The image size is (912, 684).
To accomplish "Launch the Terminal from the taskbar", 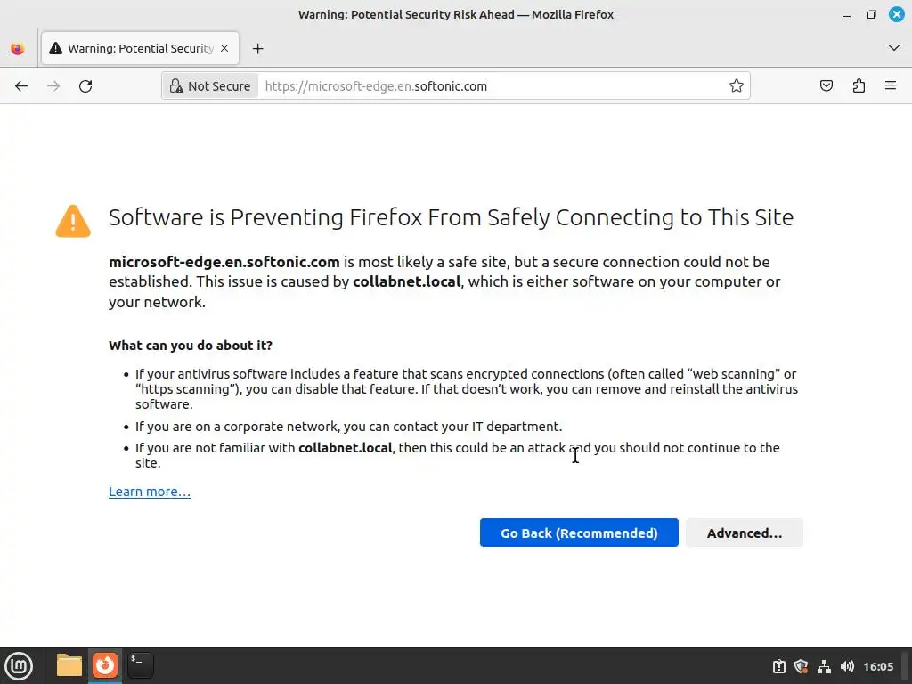I will (x=141, y=665).
